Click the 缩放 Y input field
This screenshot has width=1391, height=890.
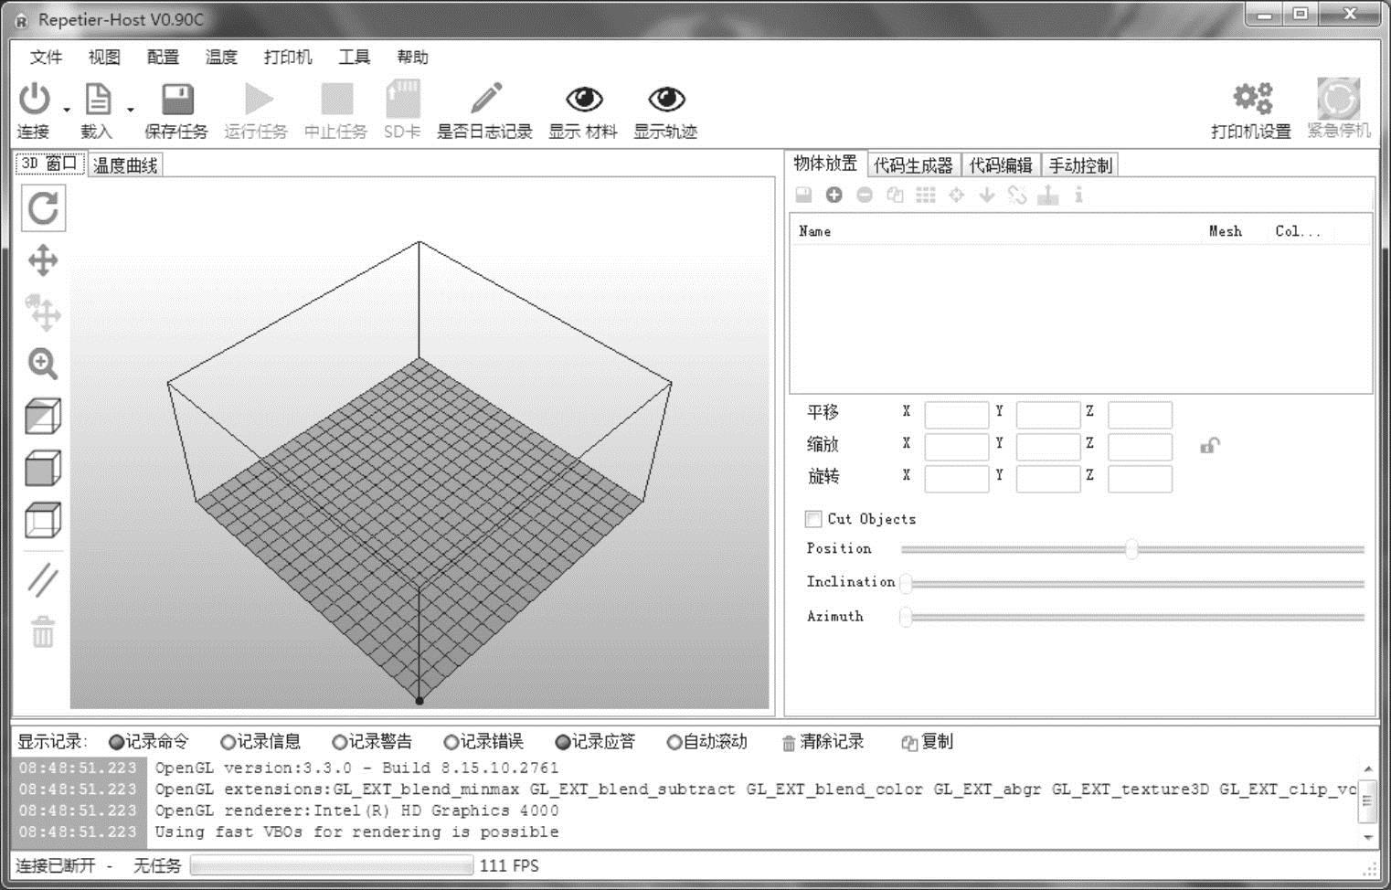coord(1048,447)
